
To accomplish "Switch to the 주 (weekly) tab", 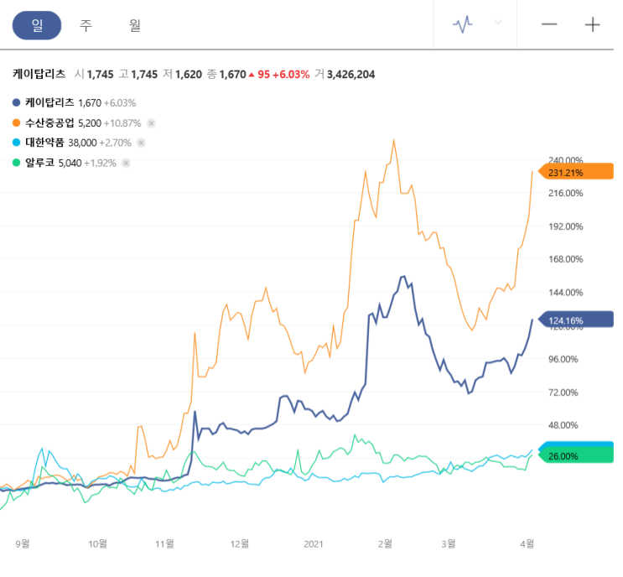I will (86, 25).
